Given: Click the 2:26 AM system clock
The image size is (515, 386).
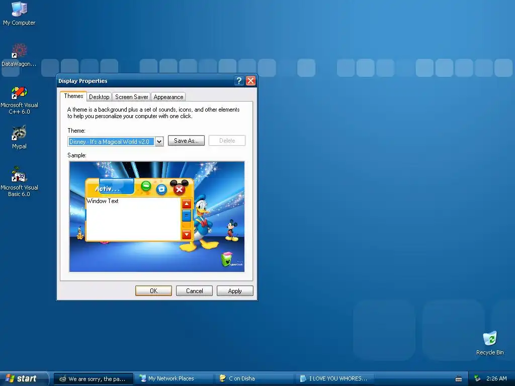Looking at the screenshot, I should click(x=496, y=378).
